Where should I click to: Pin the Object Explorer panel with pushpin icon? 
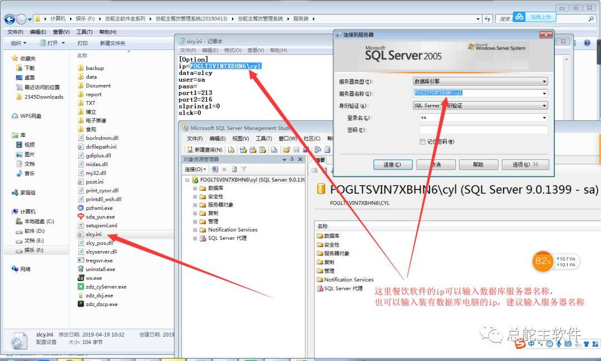tap(292, 159)
